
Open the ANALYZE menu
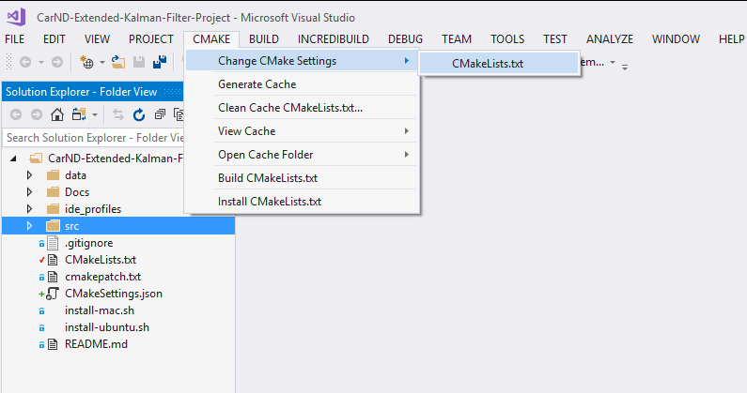click(610, 39)
